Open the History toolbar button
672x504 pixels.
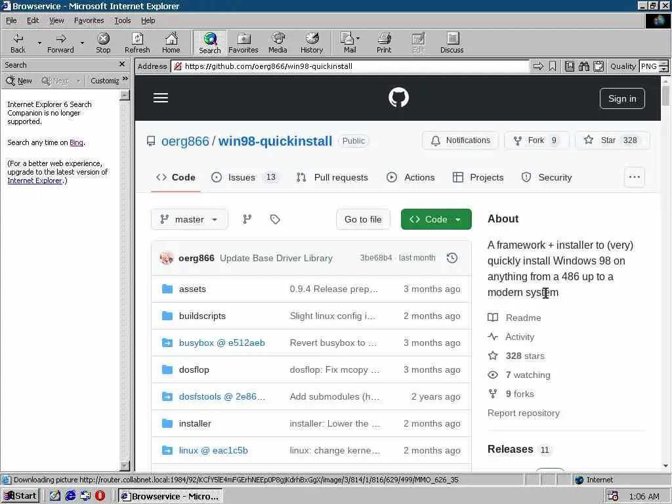pyautogui.click(x=312, y=43)
